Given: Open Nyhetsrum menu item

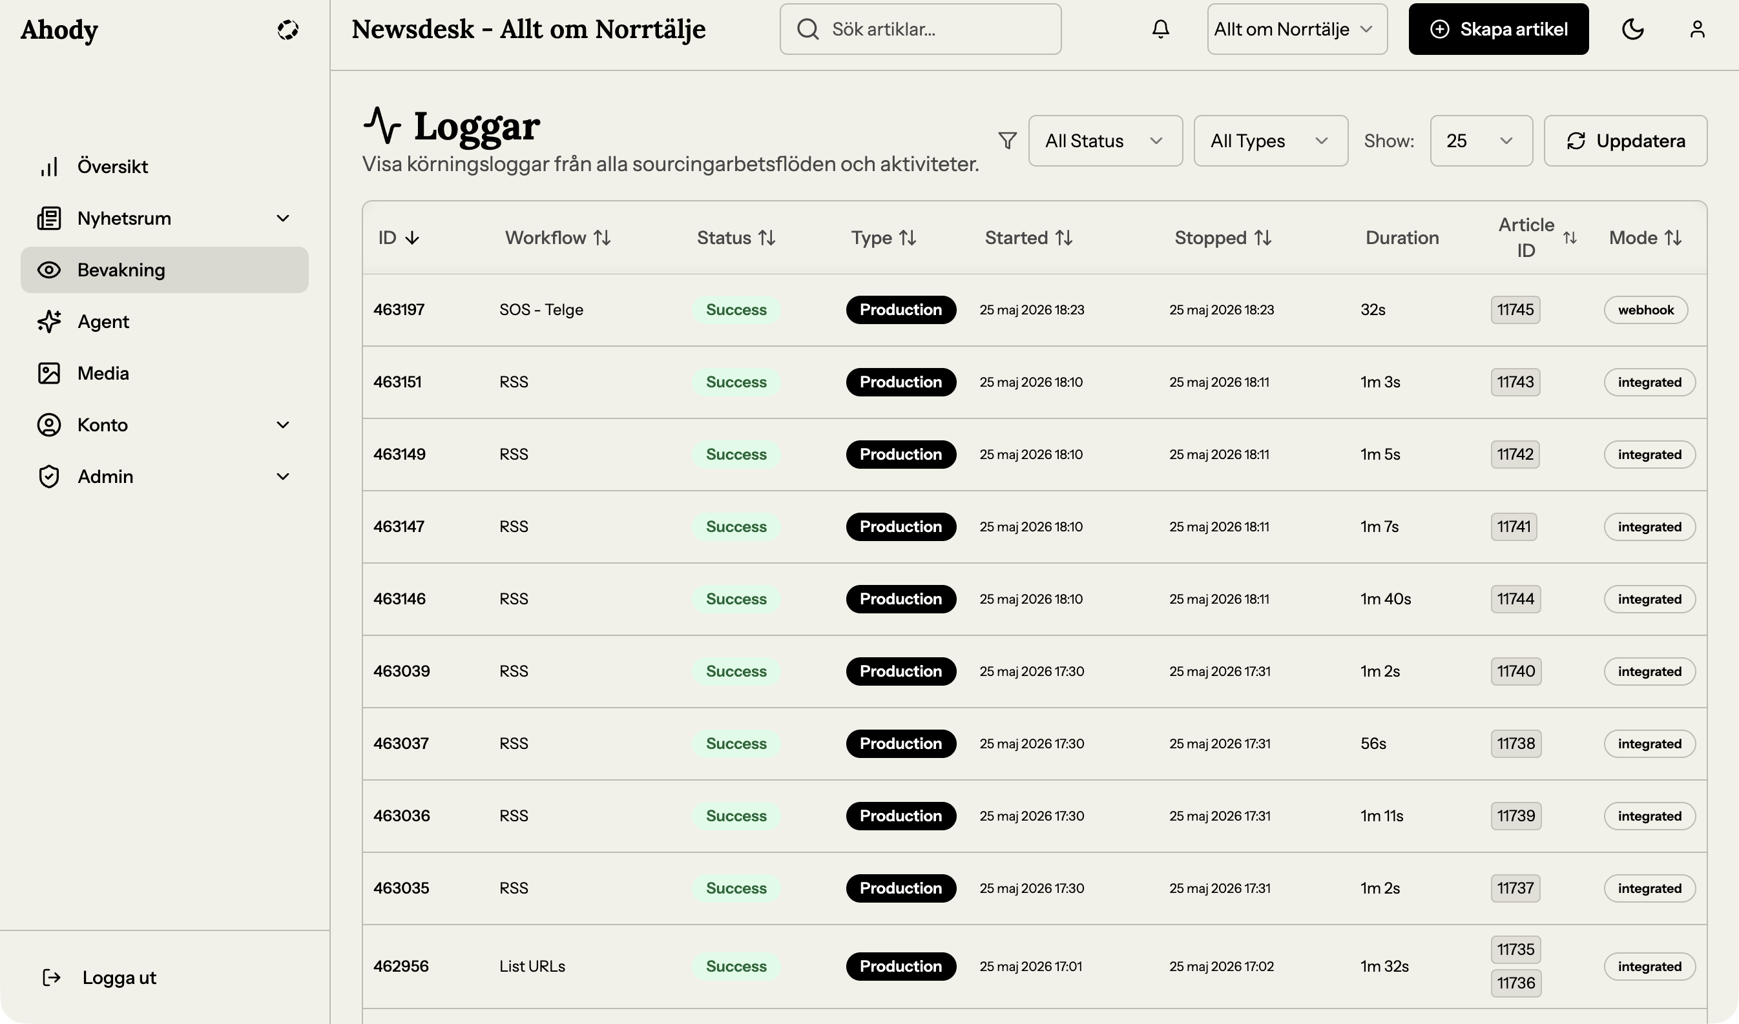Looking at the screenshot, I should [164, 218].
